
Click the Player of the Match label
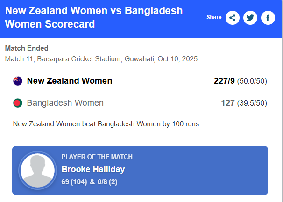pos(97,157)
